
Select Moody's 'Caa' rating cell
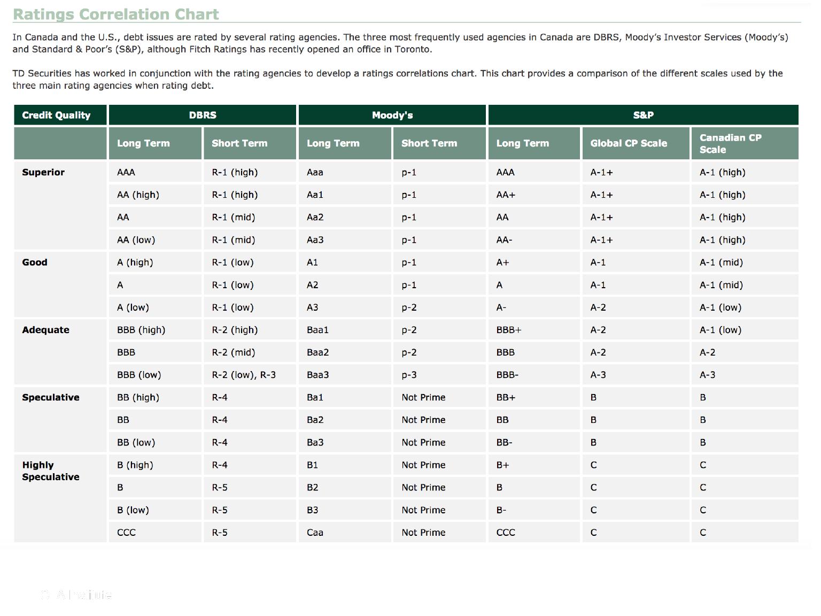345,533
